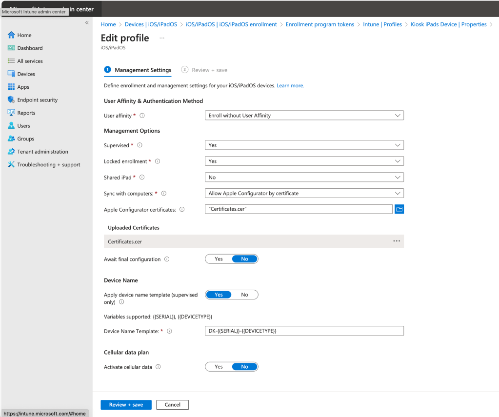The image size is (499, 417).
Task: Open Tenant administration in the sidebar
Action: (42, 152)
